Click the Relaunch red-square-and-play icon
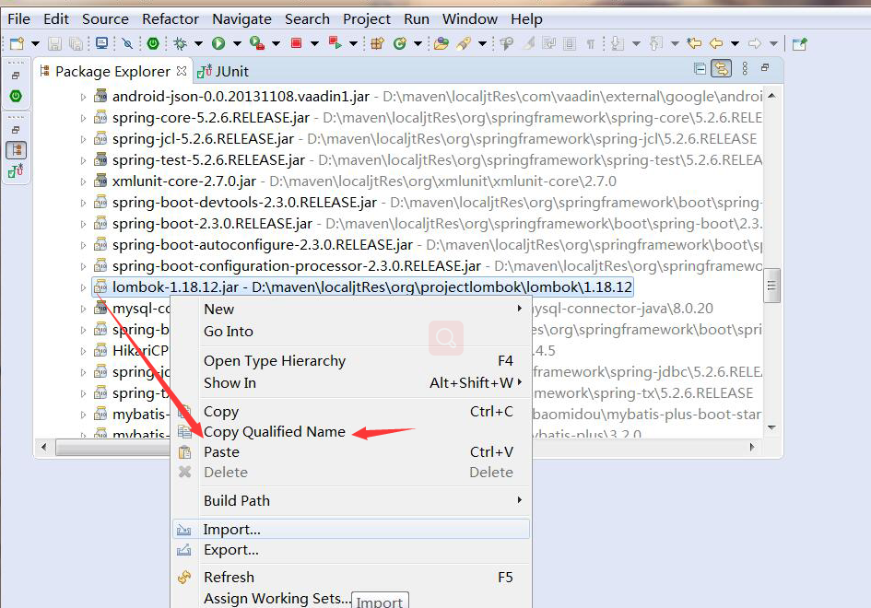 (335, 42)
